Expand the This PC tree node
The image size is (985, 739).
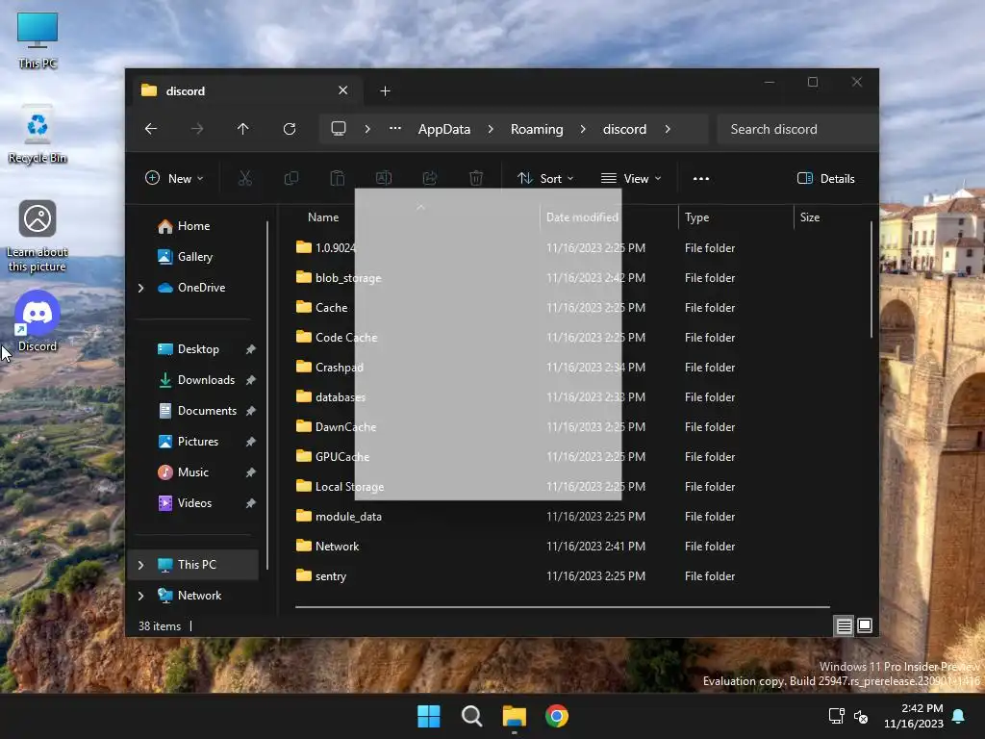click(140, 565)
